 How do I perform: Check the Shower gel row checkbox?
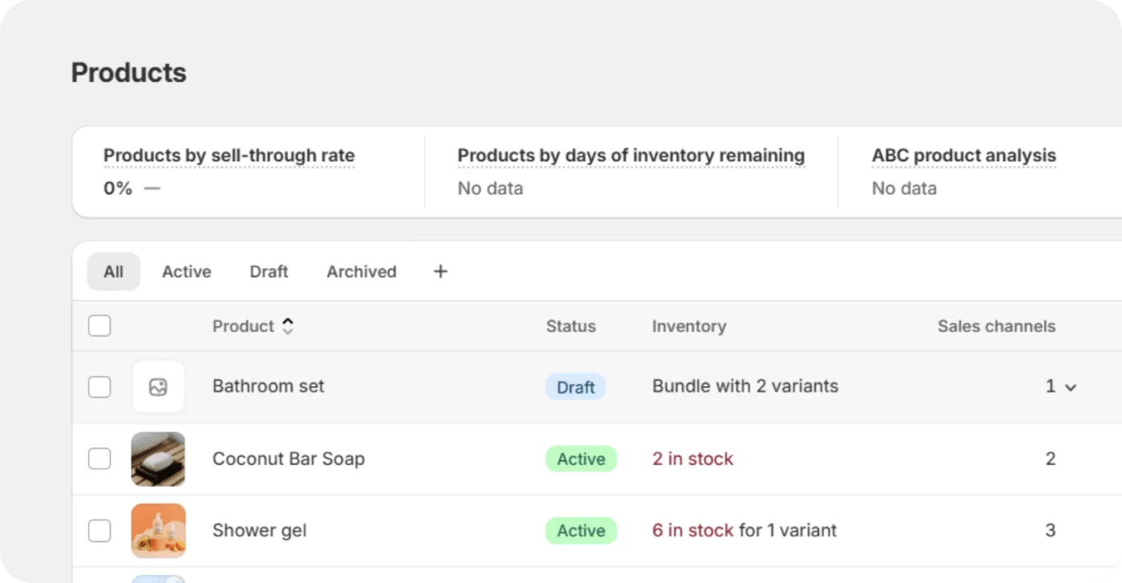click(x=99, y=530)
